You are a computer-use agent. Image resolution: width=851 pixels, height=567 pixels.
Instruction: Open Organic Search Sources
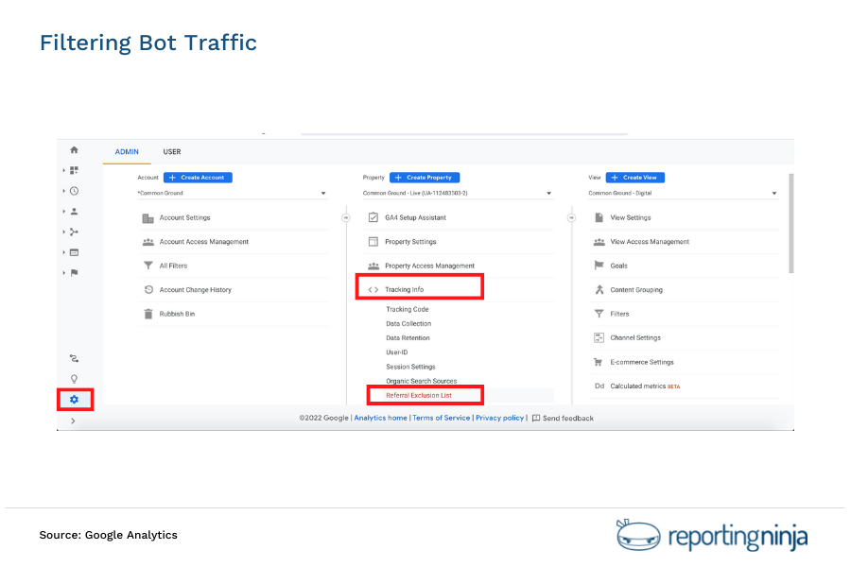click(421, 381)
